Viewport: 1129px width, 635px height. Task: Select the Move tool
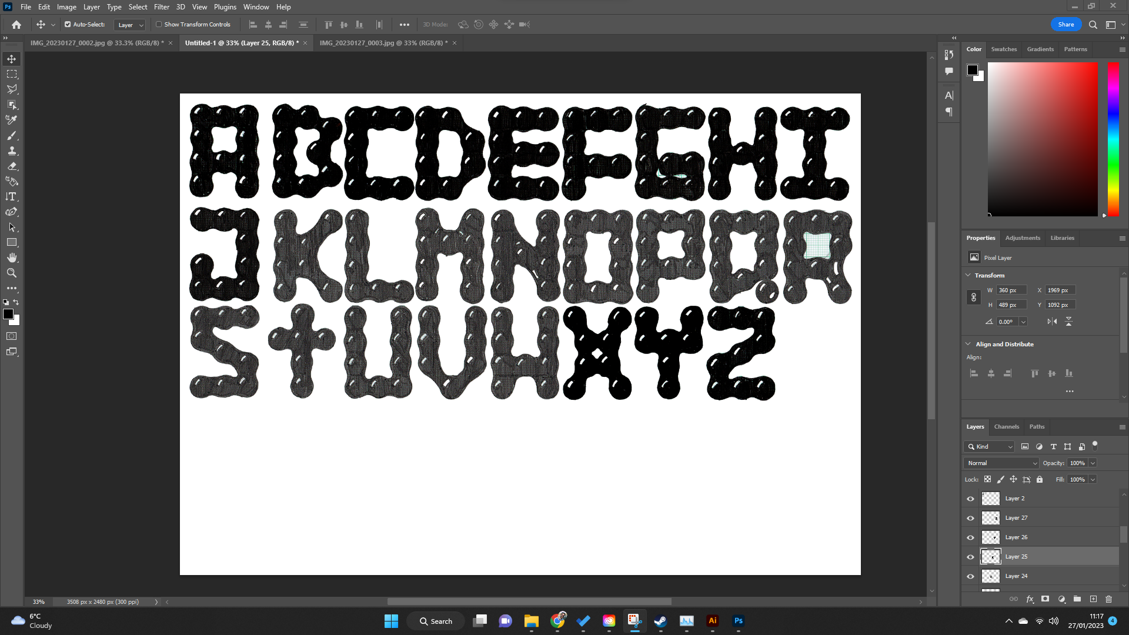point(12,59)
